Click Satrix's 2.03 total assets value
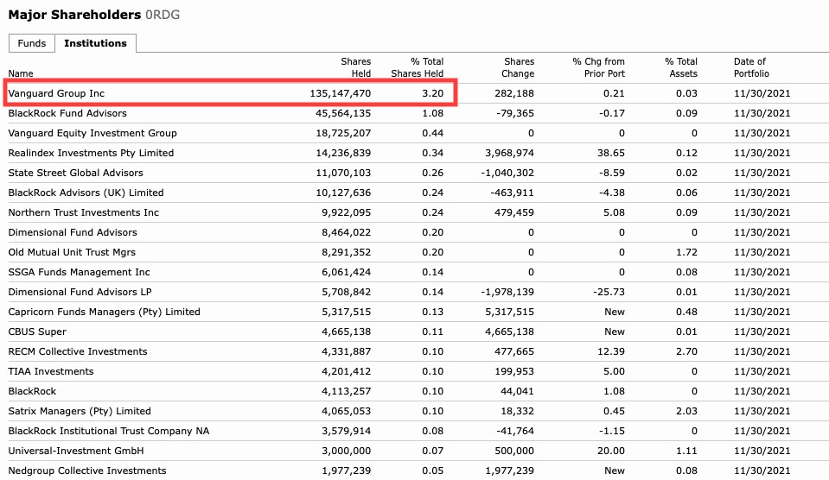Viewport: 829px width, 480px height. click(x=686, y=411)
